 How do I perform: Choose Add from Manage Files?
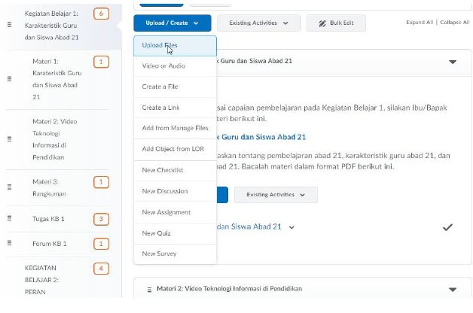[175, 128]
